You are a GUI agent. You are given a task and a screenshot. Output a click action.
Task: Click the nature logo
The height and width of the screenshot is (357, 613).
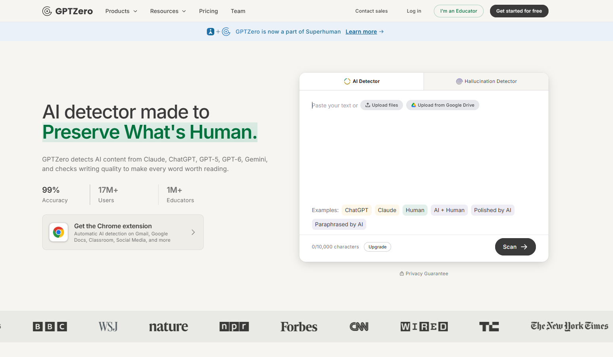pos(168,327)
